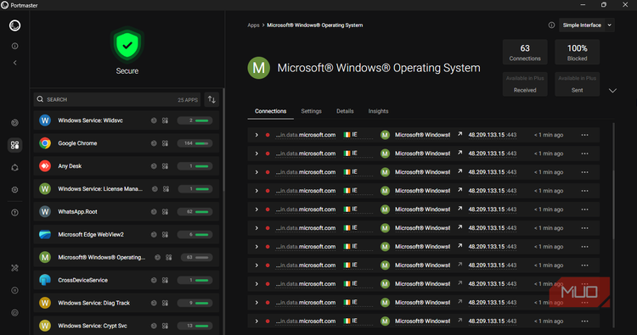Click the 62 connections bar in WhatsApp.Root row
The image size is (637, 335).
click(194, 212)
